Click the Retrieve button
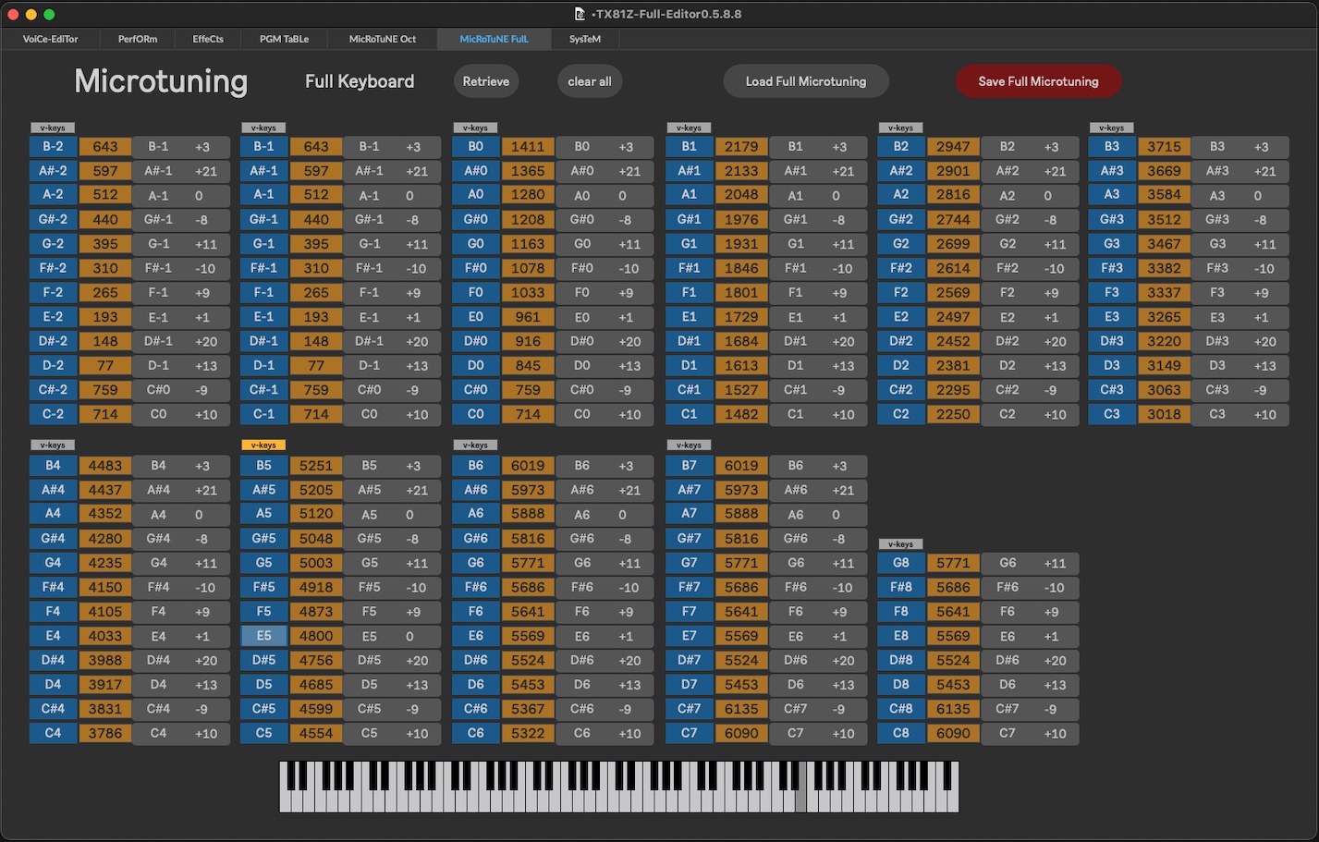Viewport: 1319px width, 842px height. click(485, 81)
